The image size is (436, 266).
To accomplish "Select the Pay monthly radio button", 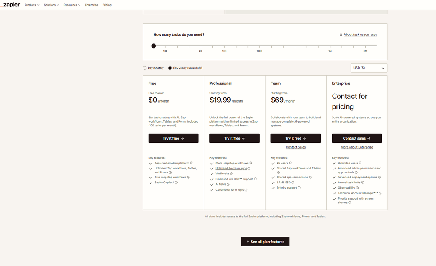I will pyautogui.click(x=145, y=68).
